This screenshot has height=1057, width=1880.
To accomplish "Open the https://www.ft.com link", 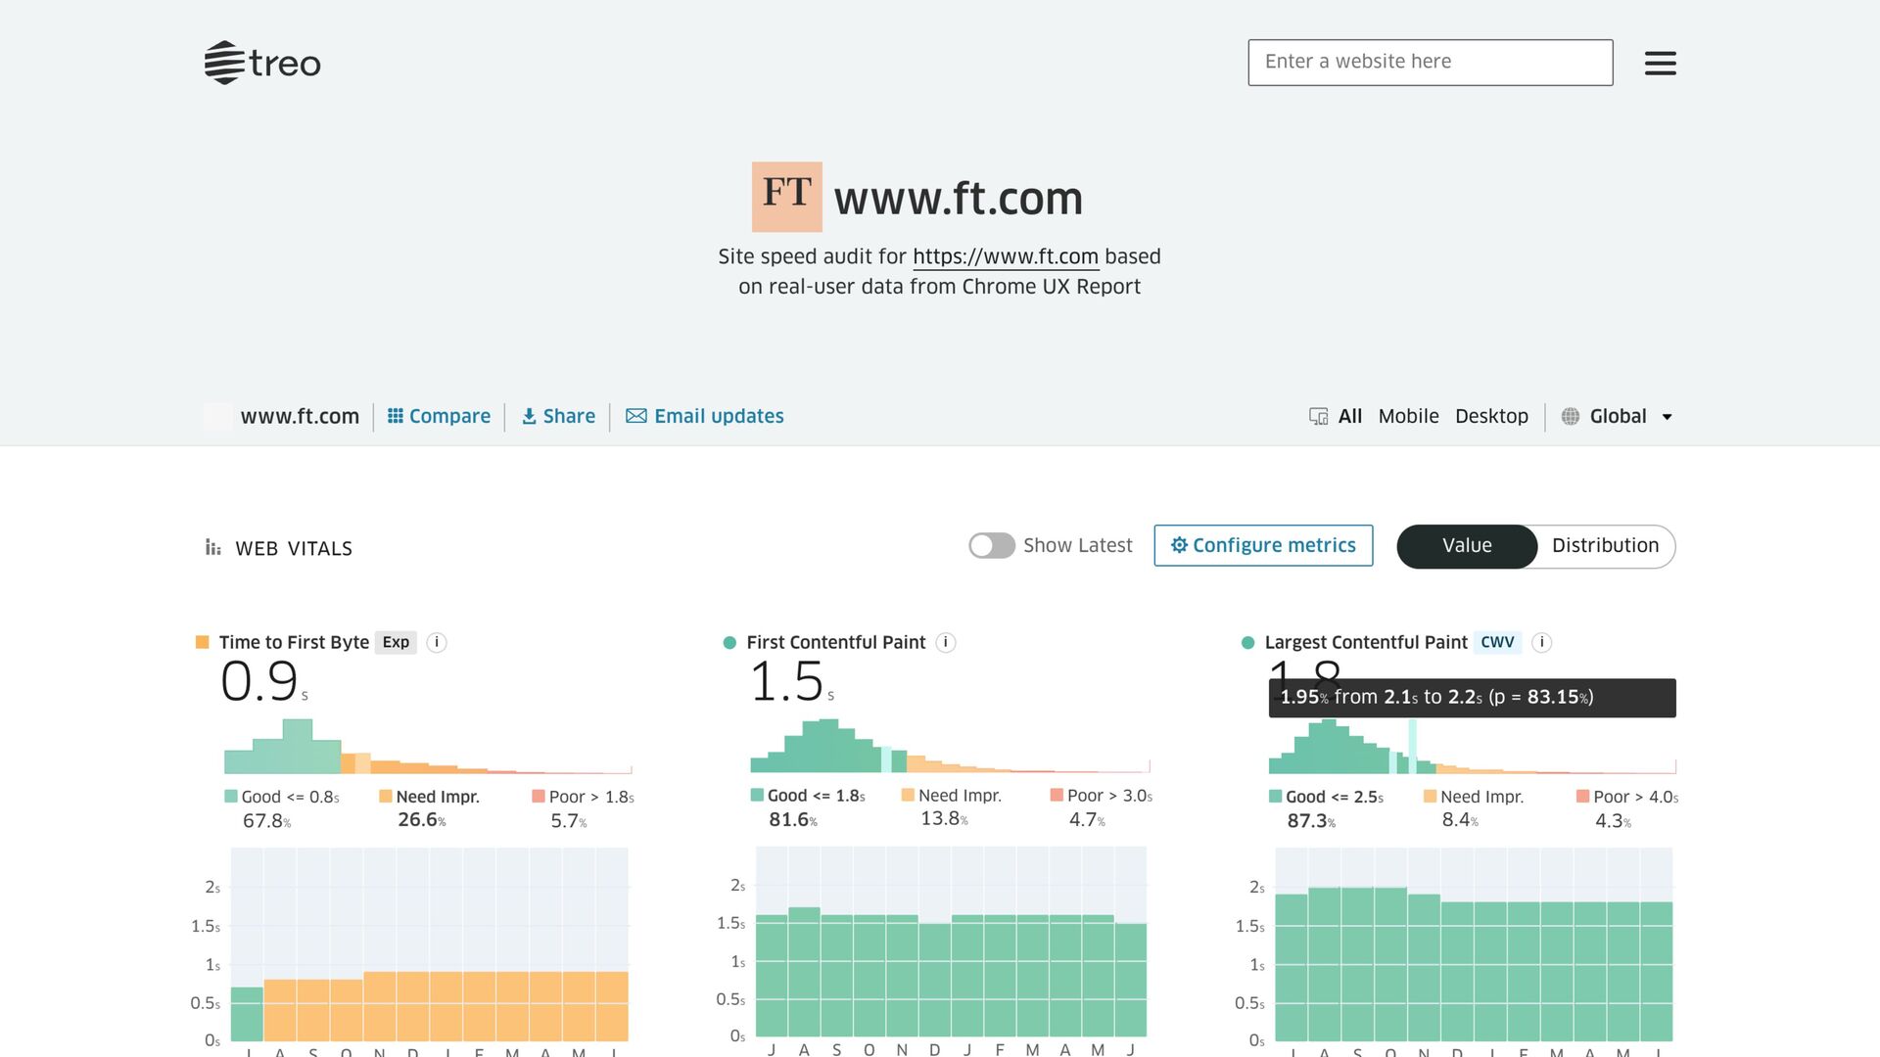I will coord(1006,256).
